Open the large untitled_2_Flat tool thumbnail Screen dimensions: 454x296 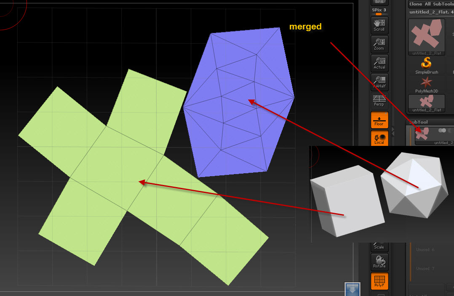coord(427,37)
